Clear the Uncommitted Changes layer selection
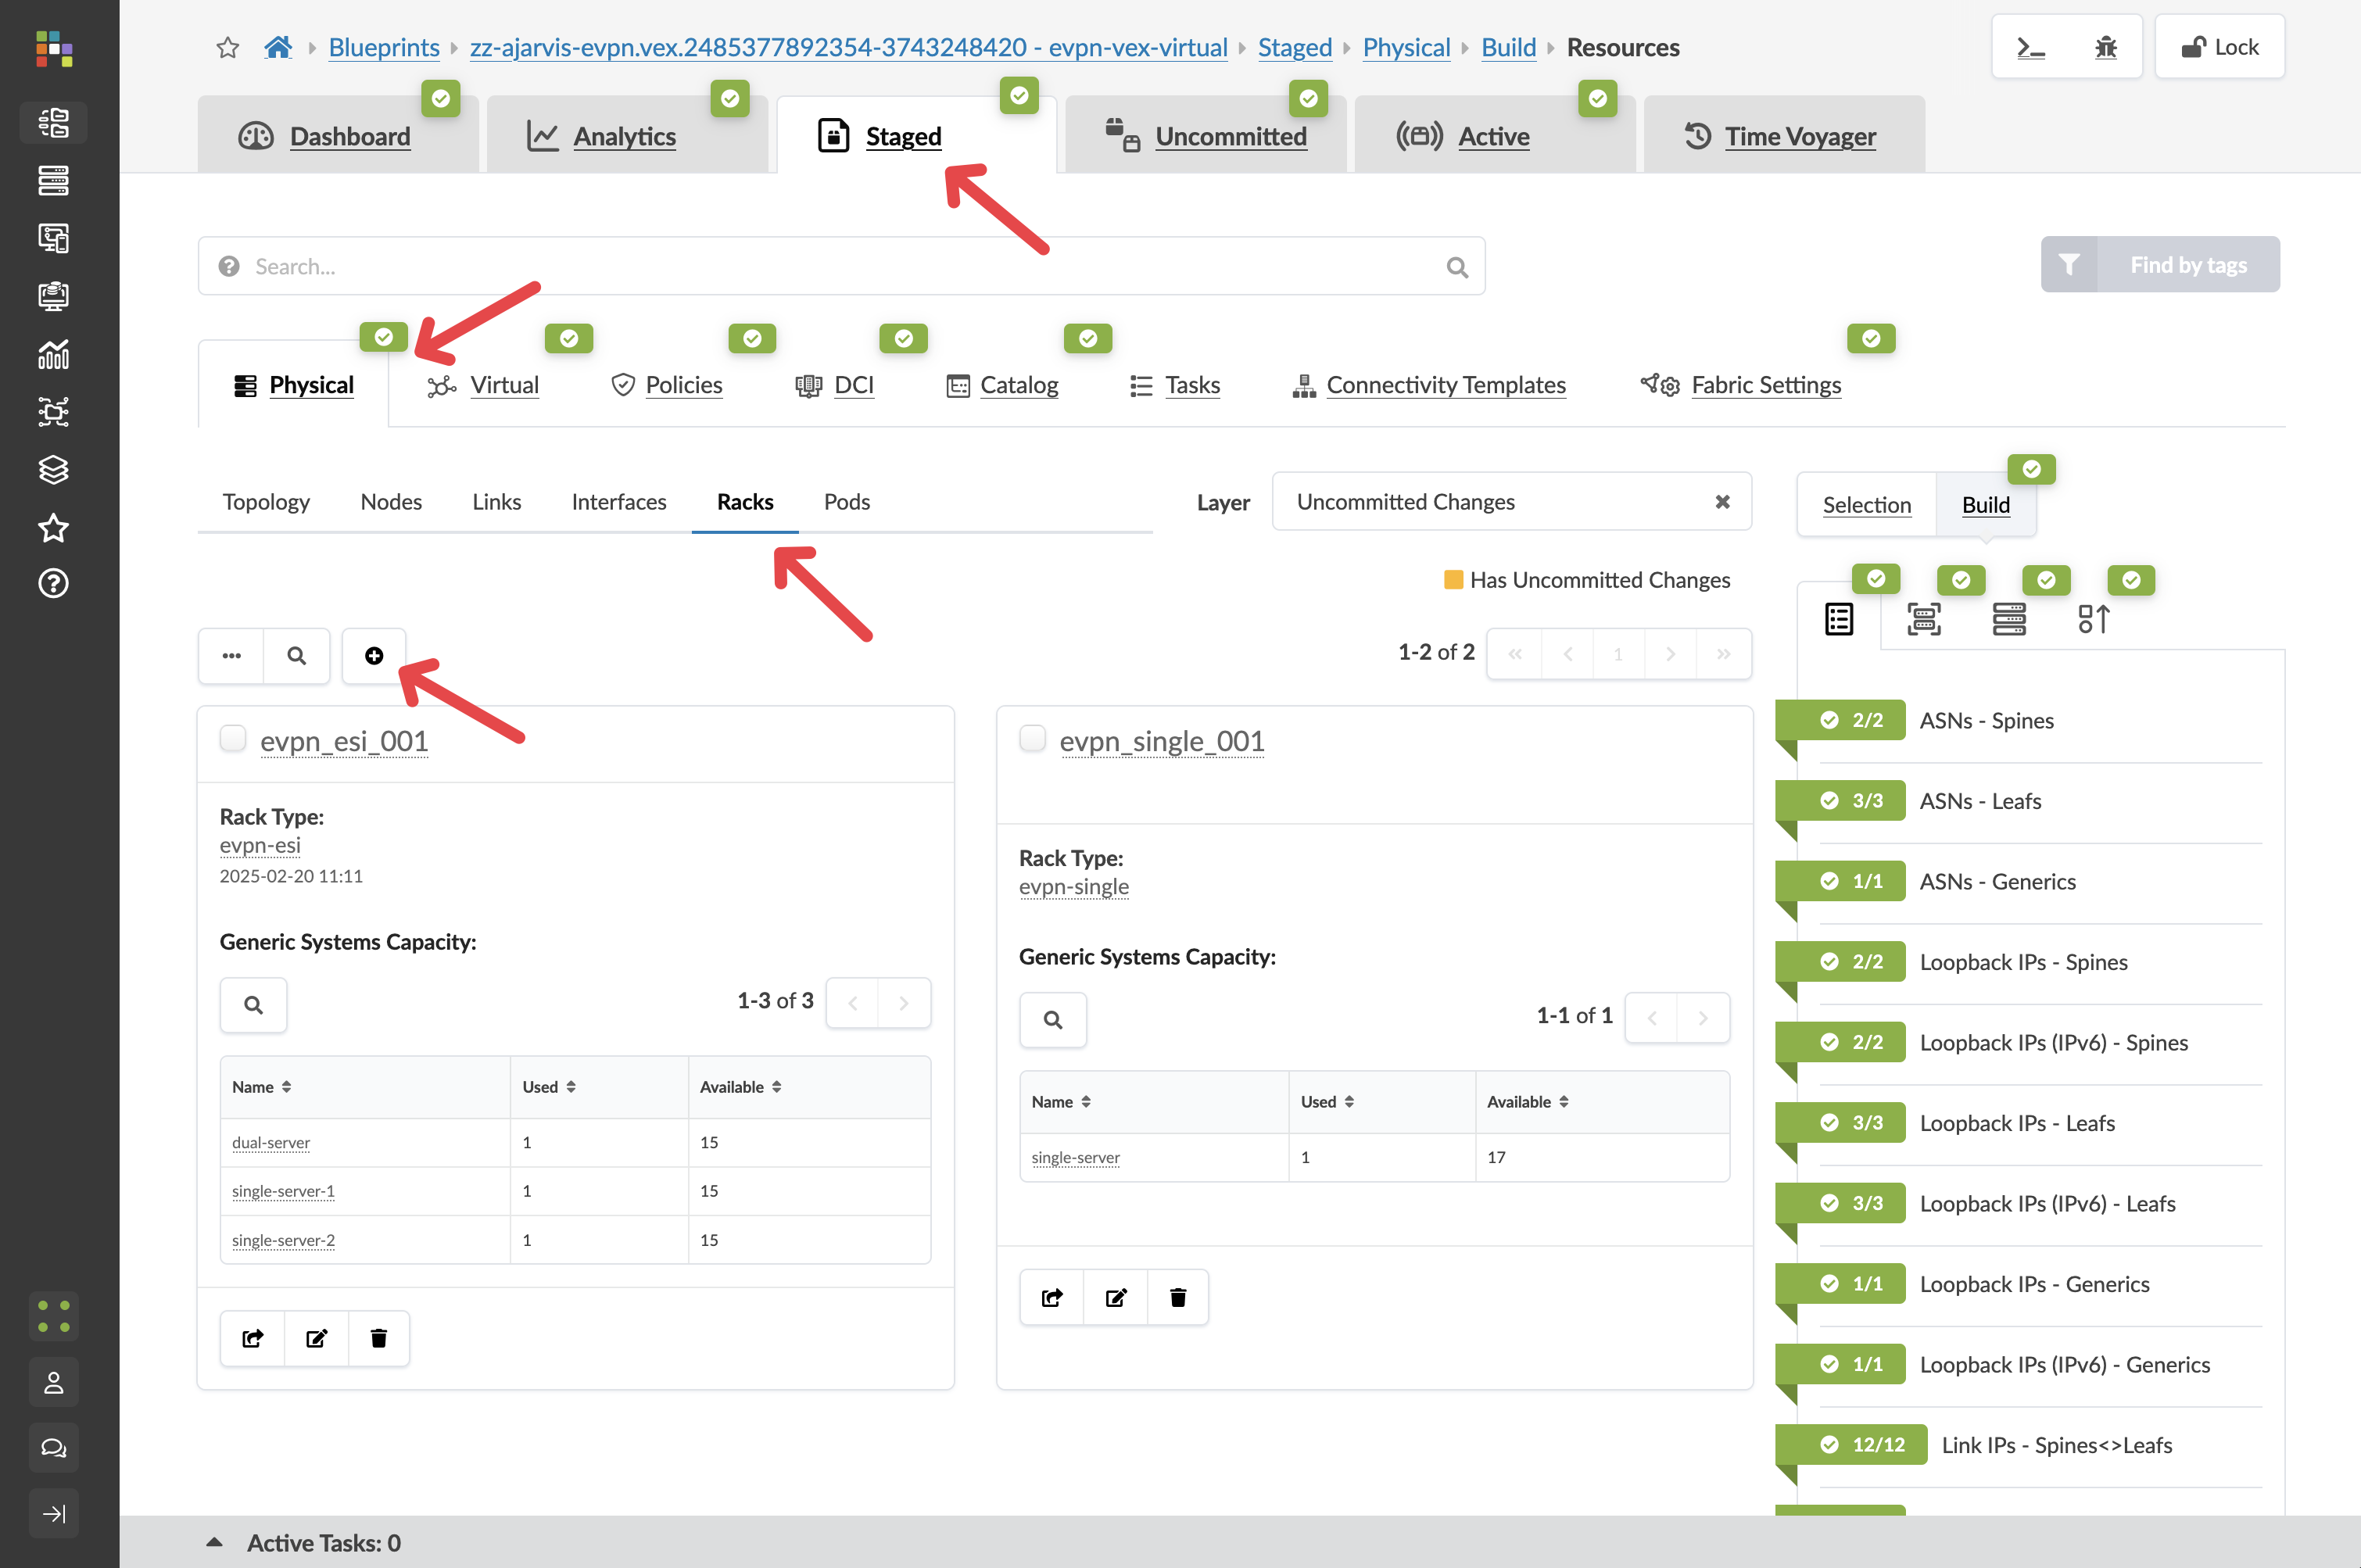Viewport: 2361px width, 1568px height. pos(1722,502)
